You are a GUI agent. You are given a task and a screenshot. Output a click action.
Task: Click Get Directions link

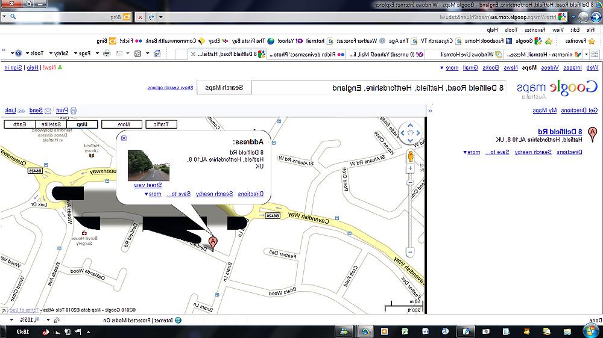click(x=579, y=111)
